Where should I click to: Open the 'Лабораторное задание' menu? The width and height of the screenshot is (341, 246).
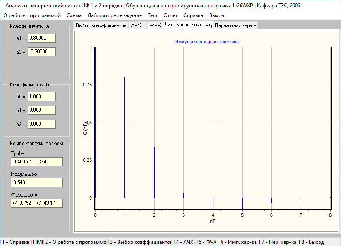pos(115,15)
